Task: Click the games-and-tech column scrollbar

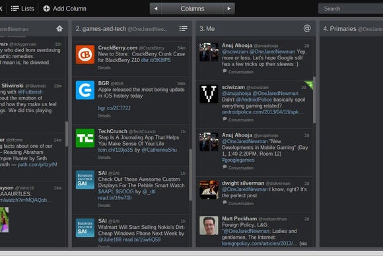Action: tap(191, 174)
